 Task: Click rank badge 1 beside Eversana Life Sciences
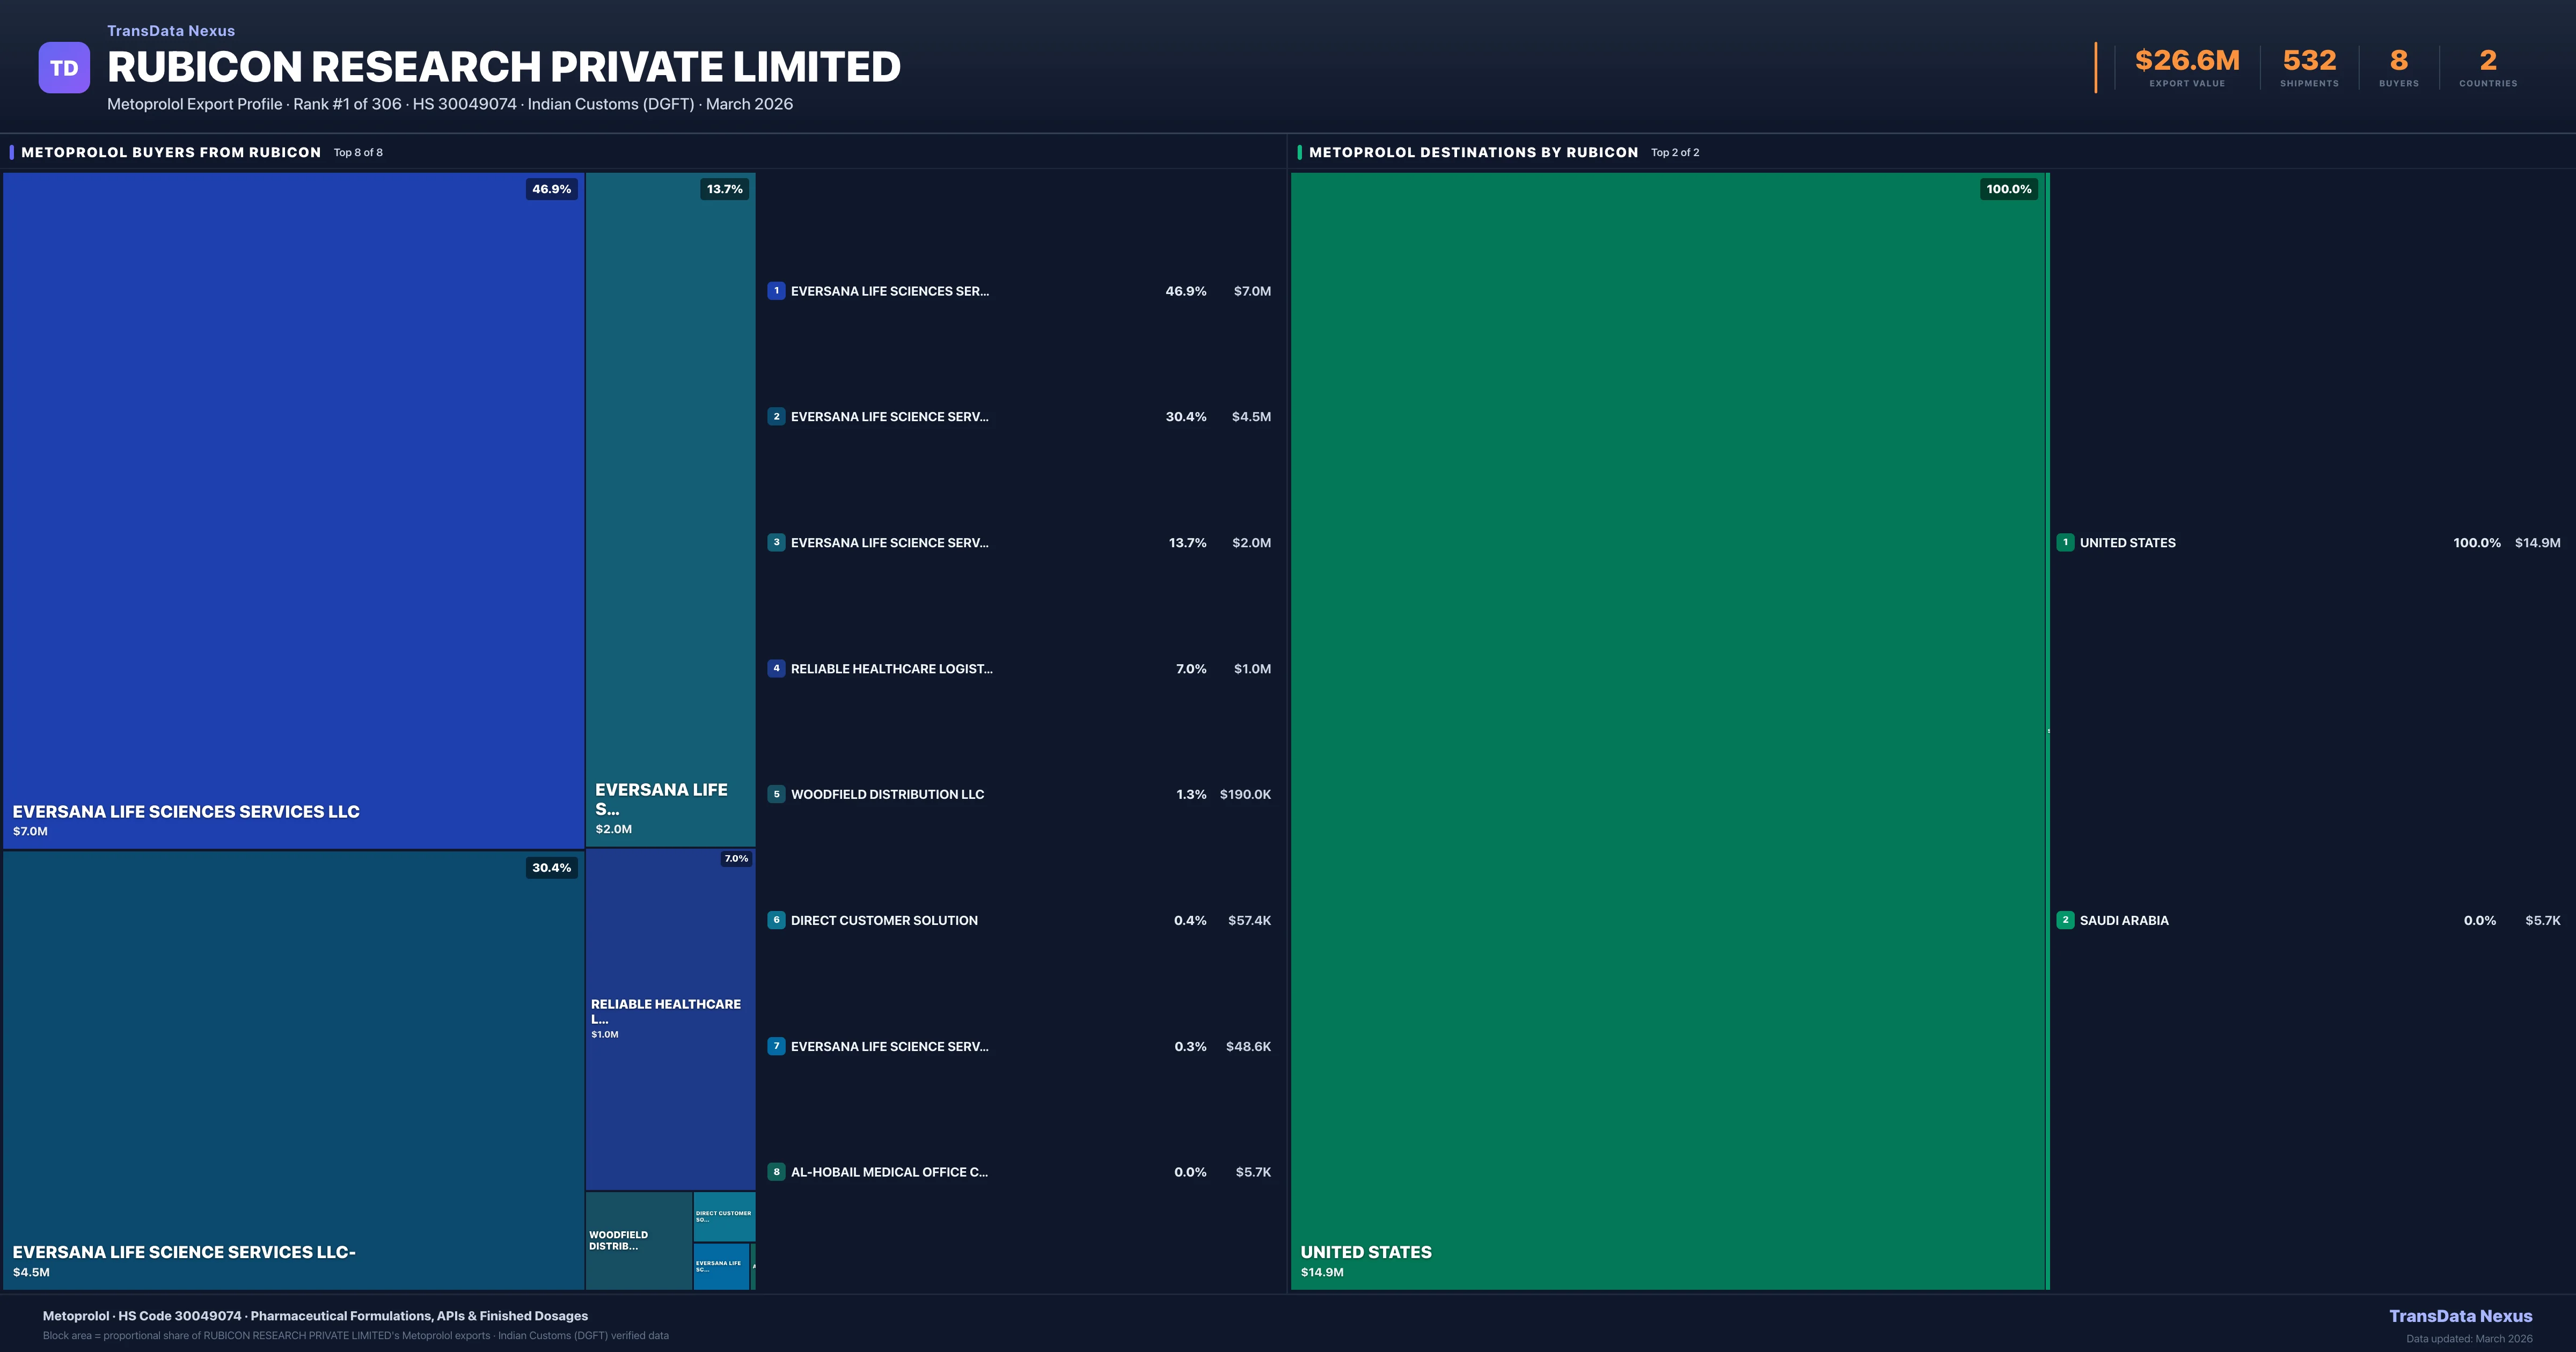click(776, 291)
